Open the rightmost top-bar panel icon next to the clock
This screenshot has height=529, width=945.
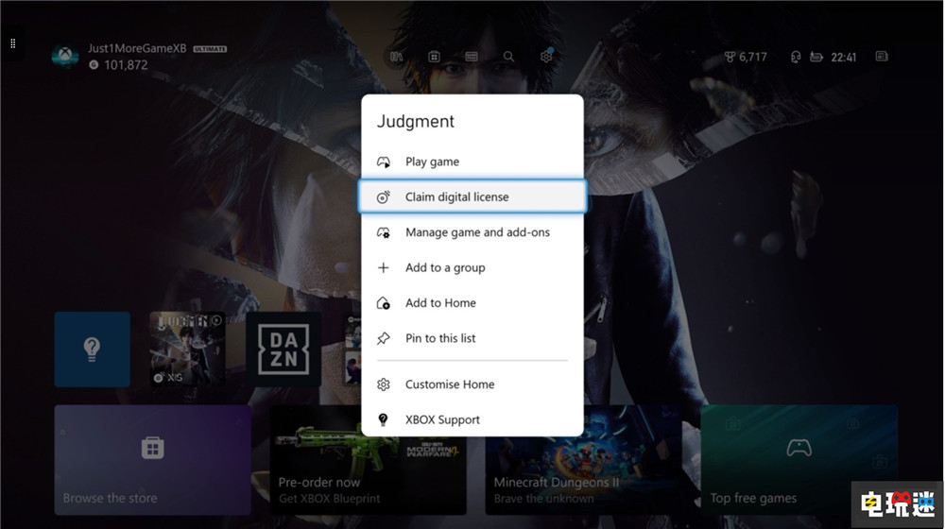point(882,56)
